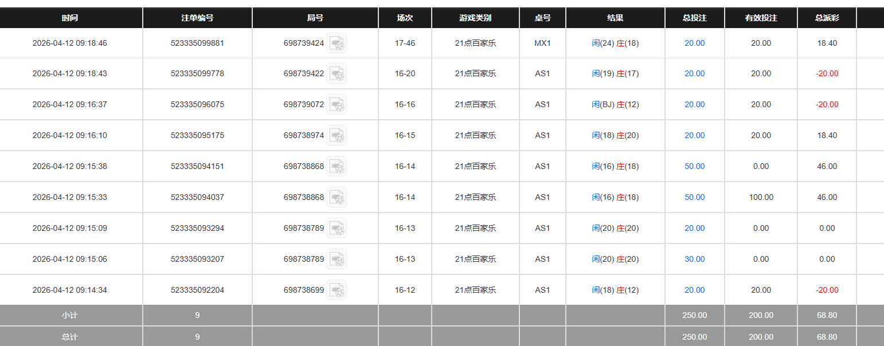Click replay icon beside round 698739422
The image size is (884, 346).
337,74
